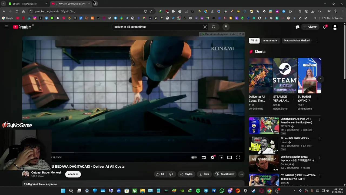
Task: Open Outcast Haber Merkezi channel avatar
Action: coord(26,174)
